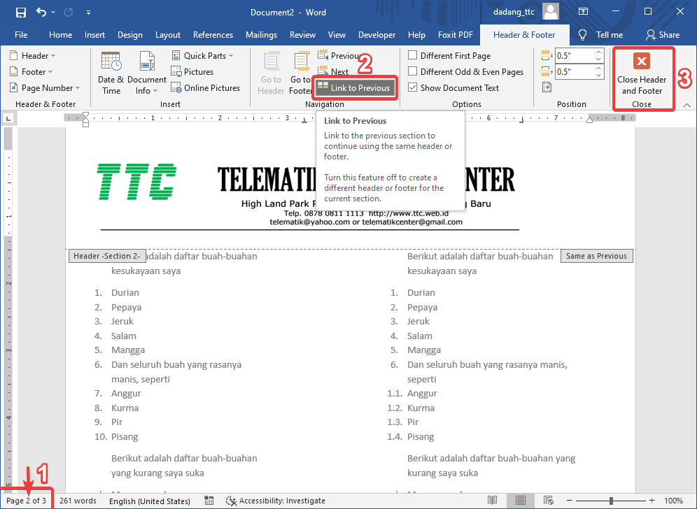Enable Different First Page checkbox
The height and width of the screenshot is (509, 697).
(413, 56)
